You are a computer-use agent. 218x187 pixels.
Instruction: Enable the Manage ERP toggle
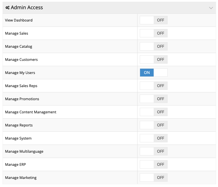pyautogui.click(x=153, y=165)
